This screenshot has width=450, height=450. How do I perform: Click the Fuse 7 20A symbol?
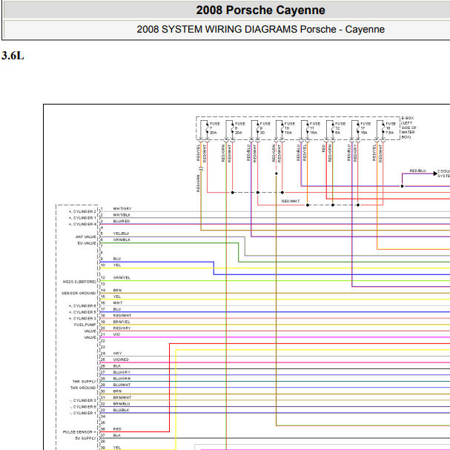pos(207,128)
